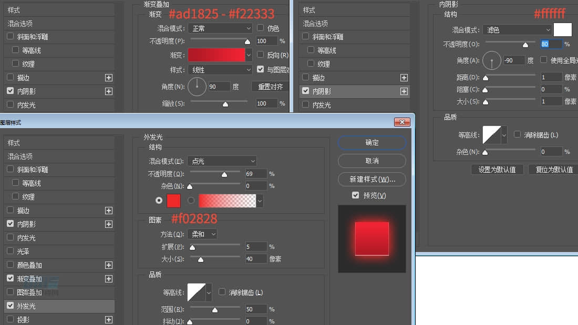578x325 pixels.
Task: Click 描边 plus icon in Gradient Overlay window
Action: [x=109, y=77]
